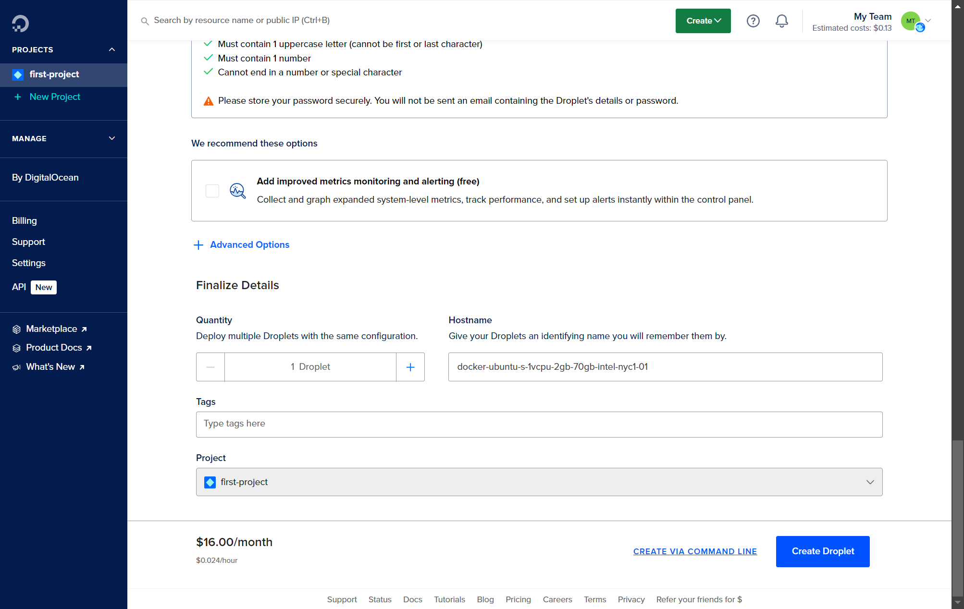This screenshot has height=609, width=964.
Task: Click the metrics monitoring magnifier icon
Action: pos(237,191)
